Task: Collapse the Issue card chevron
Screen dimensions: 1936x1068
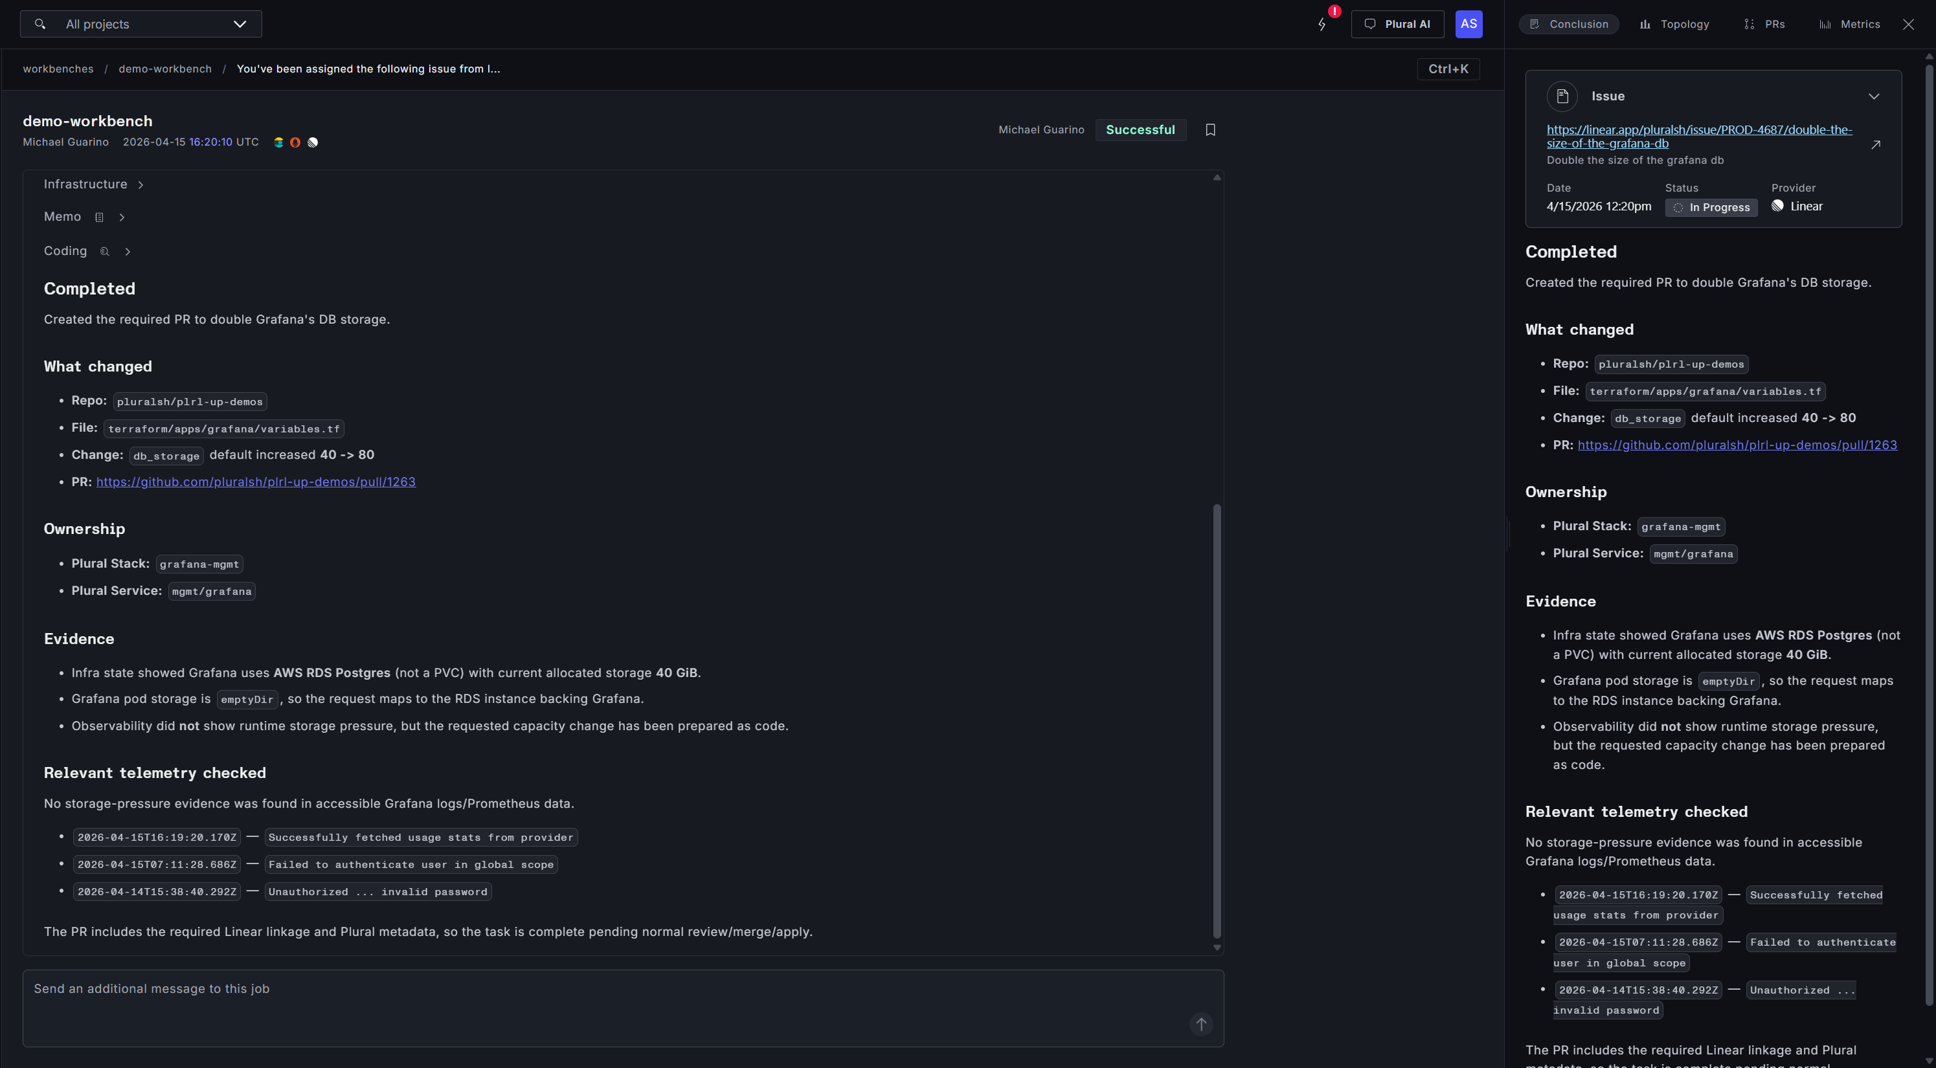Action: point(1873,96)
